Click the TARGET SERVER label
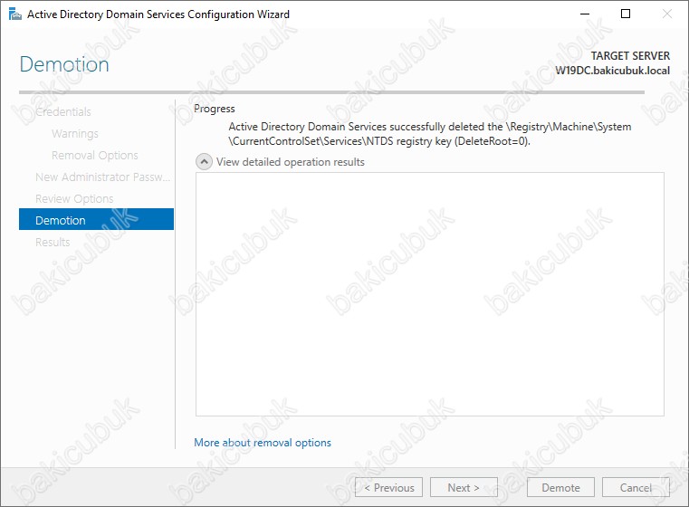 630,56
